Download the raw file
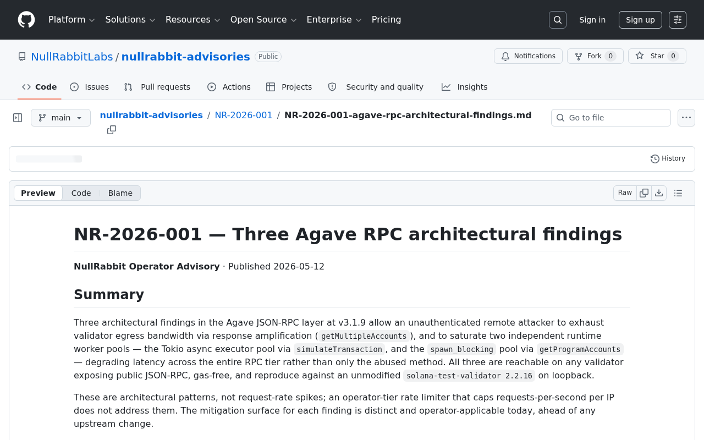 pos(659,193)
